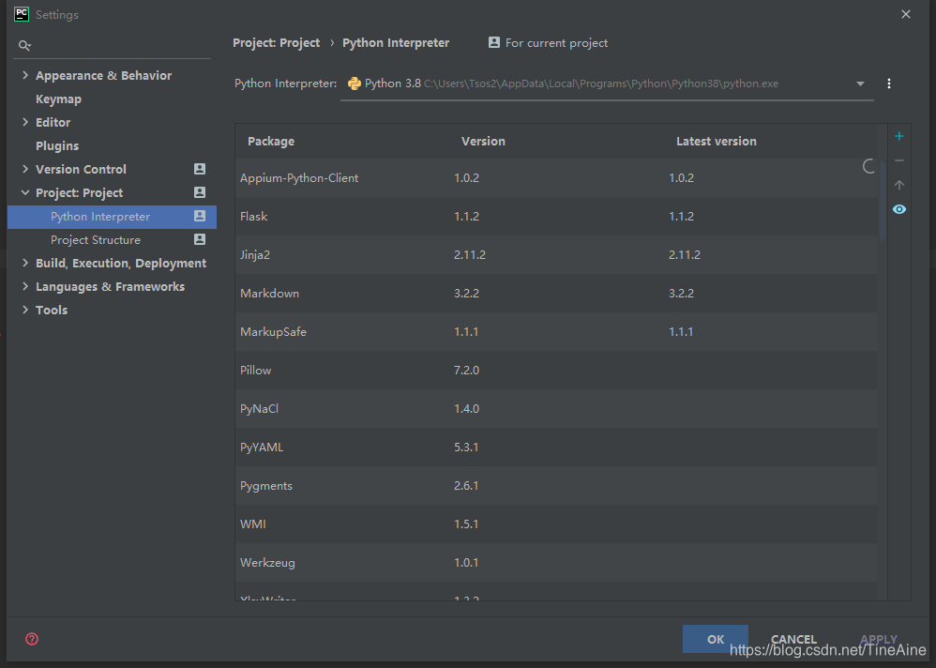Click the help question mark icon
The image size is (936, 668).
point(32,639)
